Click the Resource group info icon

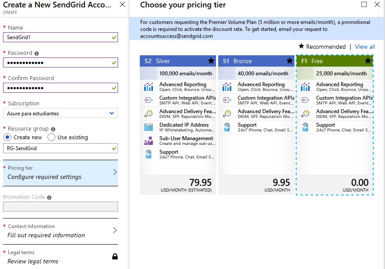point(53,129)
